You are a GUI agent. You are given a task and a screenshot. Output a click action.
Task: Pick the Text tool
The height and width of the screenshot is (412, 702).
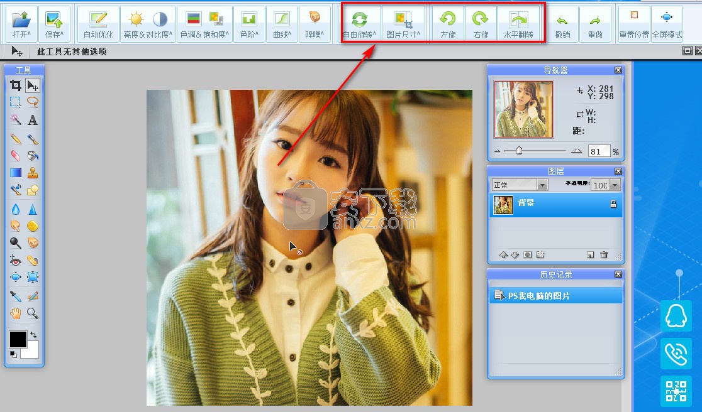point(33,120)
